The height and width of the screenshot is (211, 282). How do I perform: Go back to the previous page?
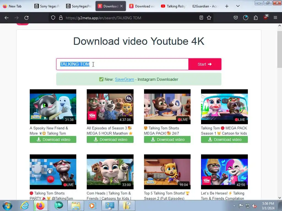pyautogui.click(x=7, y=18)
